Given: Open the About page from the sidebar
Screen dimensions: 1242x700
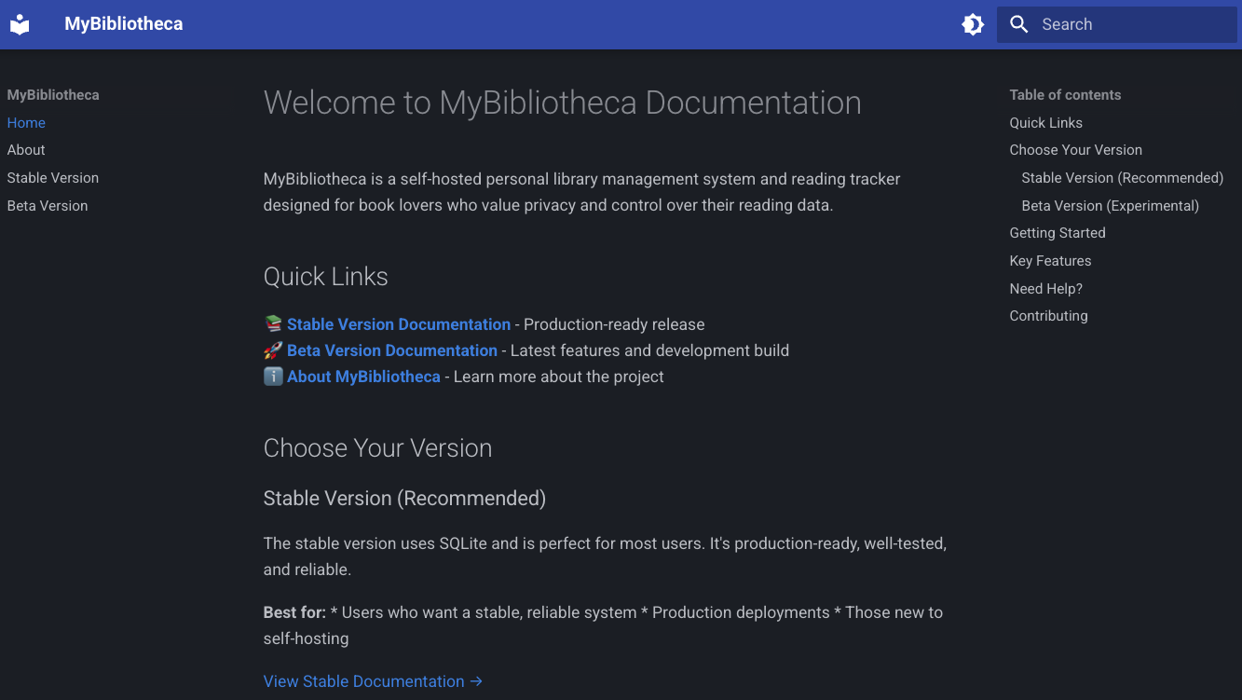Looking at the screenshot, I should click(x=25, y=149).
